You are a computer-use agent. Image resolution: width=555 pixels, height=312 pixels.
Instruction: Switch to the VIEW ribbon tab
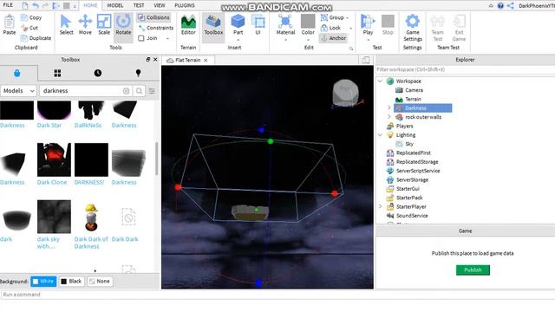tap(160, 5)
